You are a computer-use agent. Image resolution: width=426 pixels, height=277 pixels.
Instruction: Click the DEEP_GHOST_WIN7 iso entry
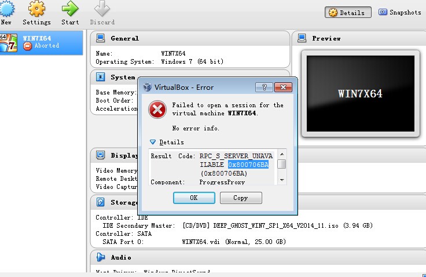click(278, 225)
